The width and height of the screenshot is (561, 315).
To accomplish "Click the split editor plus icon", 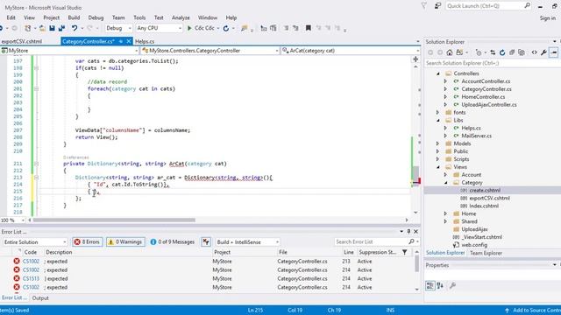I will (x=415, y=59).
